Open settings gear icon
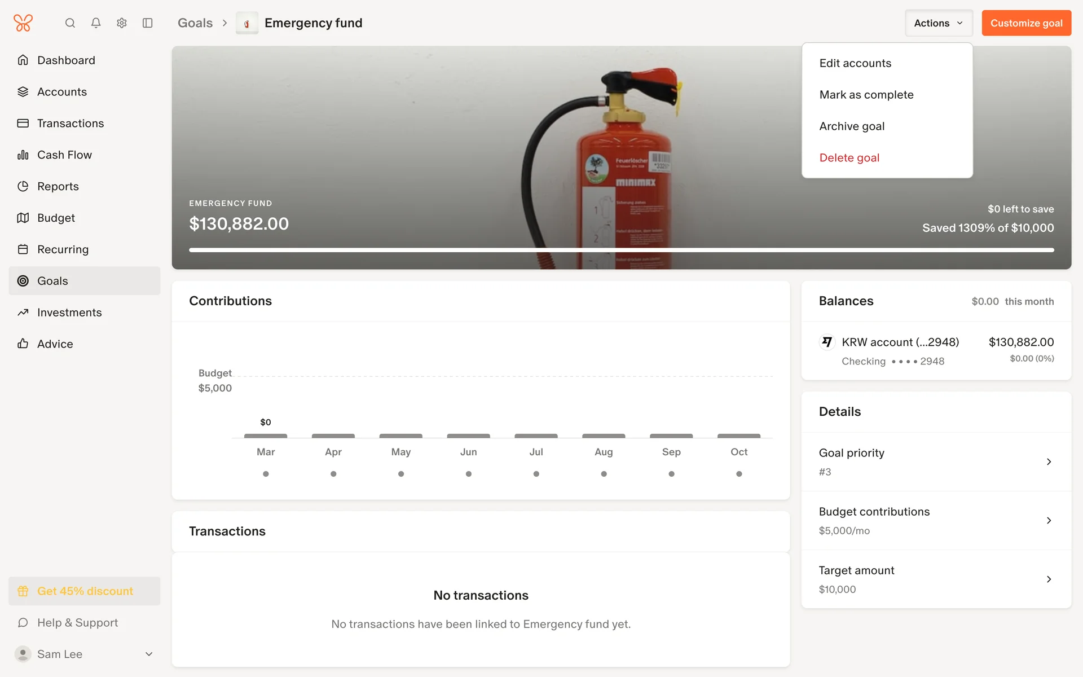Viewport: 1083px width, 677px height. pos(122,23)
